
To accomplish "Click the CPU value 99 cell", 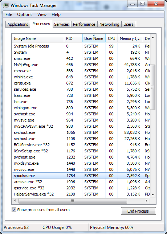I will coord(111,46).
